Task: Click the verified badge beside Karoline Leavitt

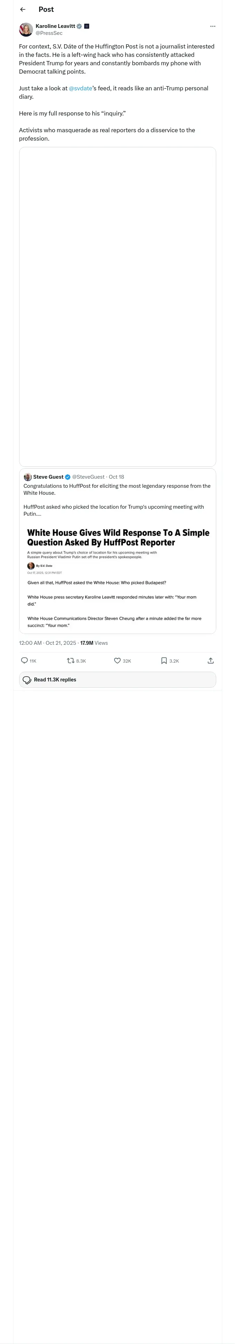Action: tap(79, 26)
